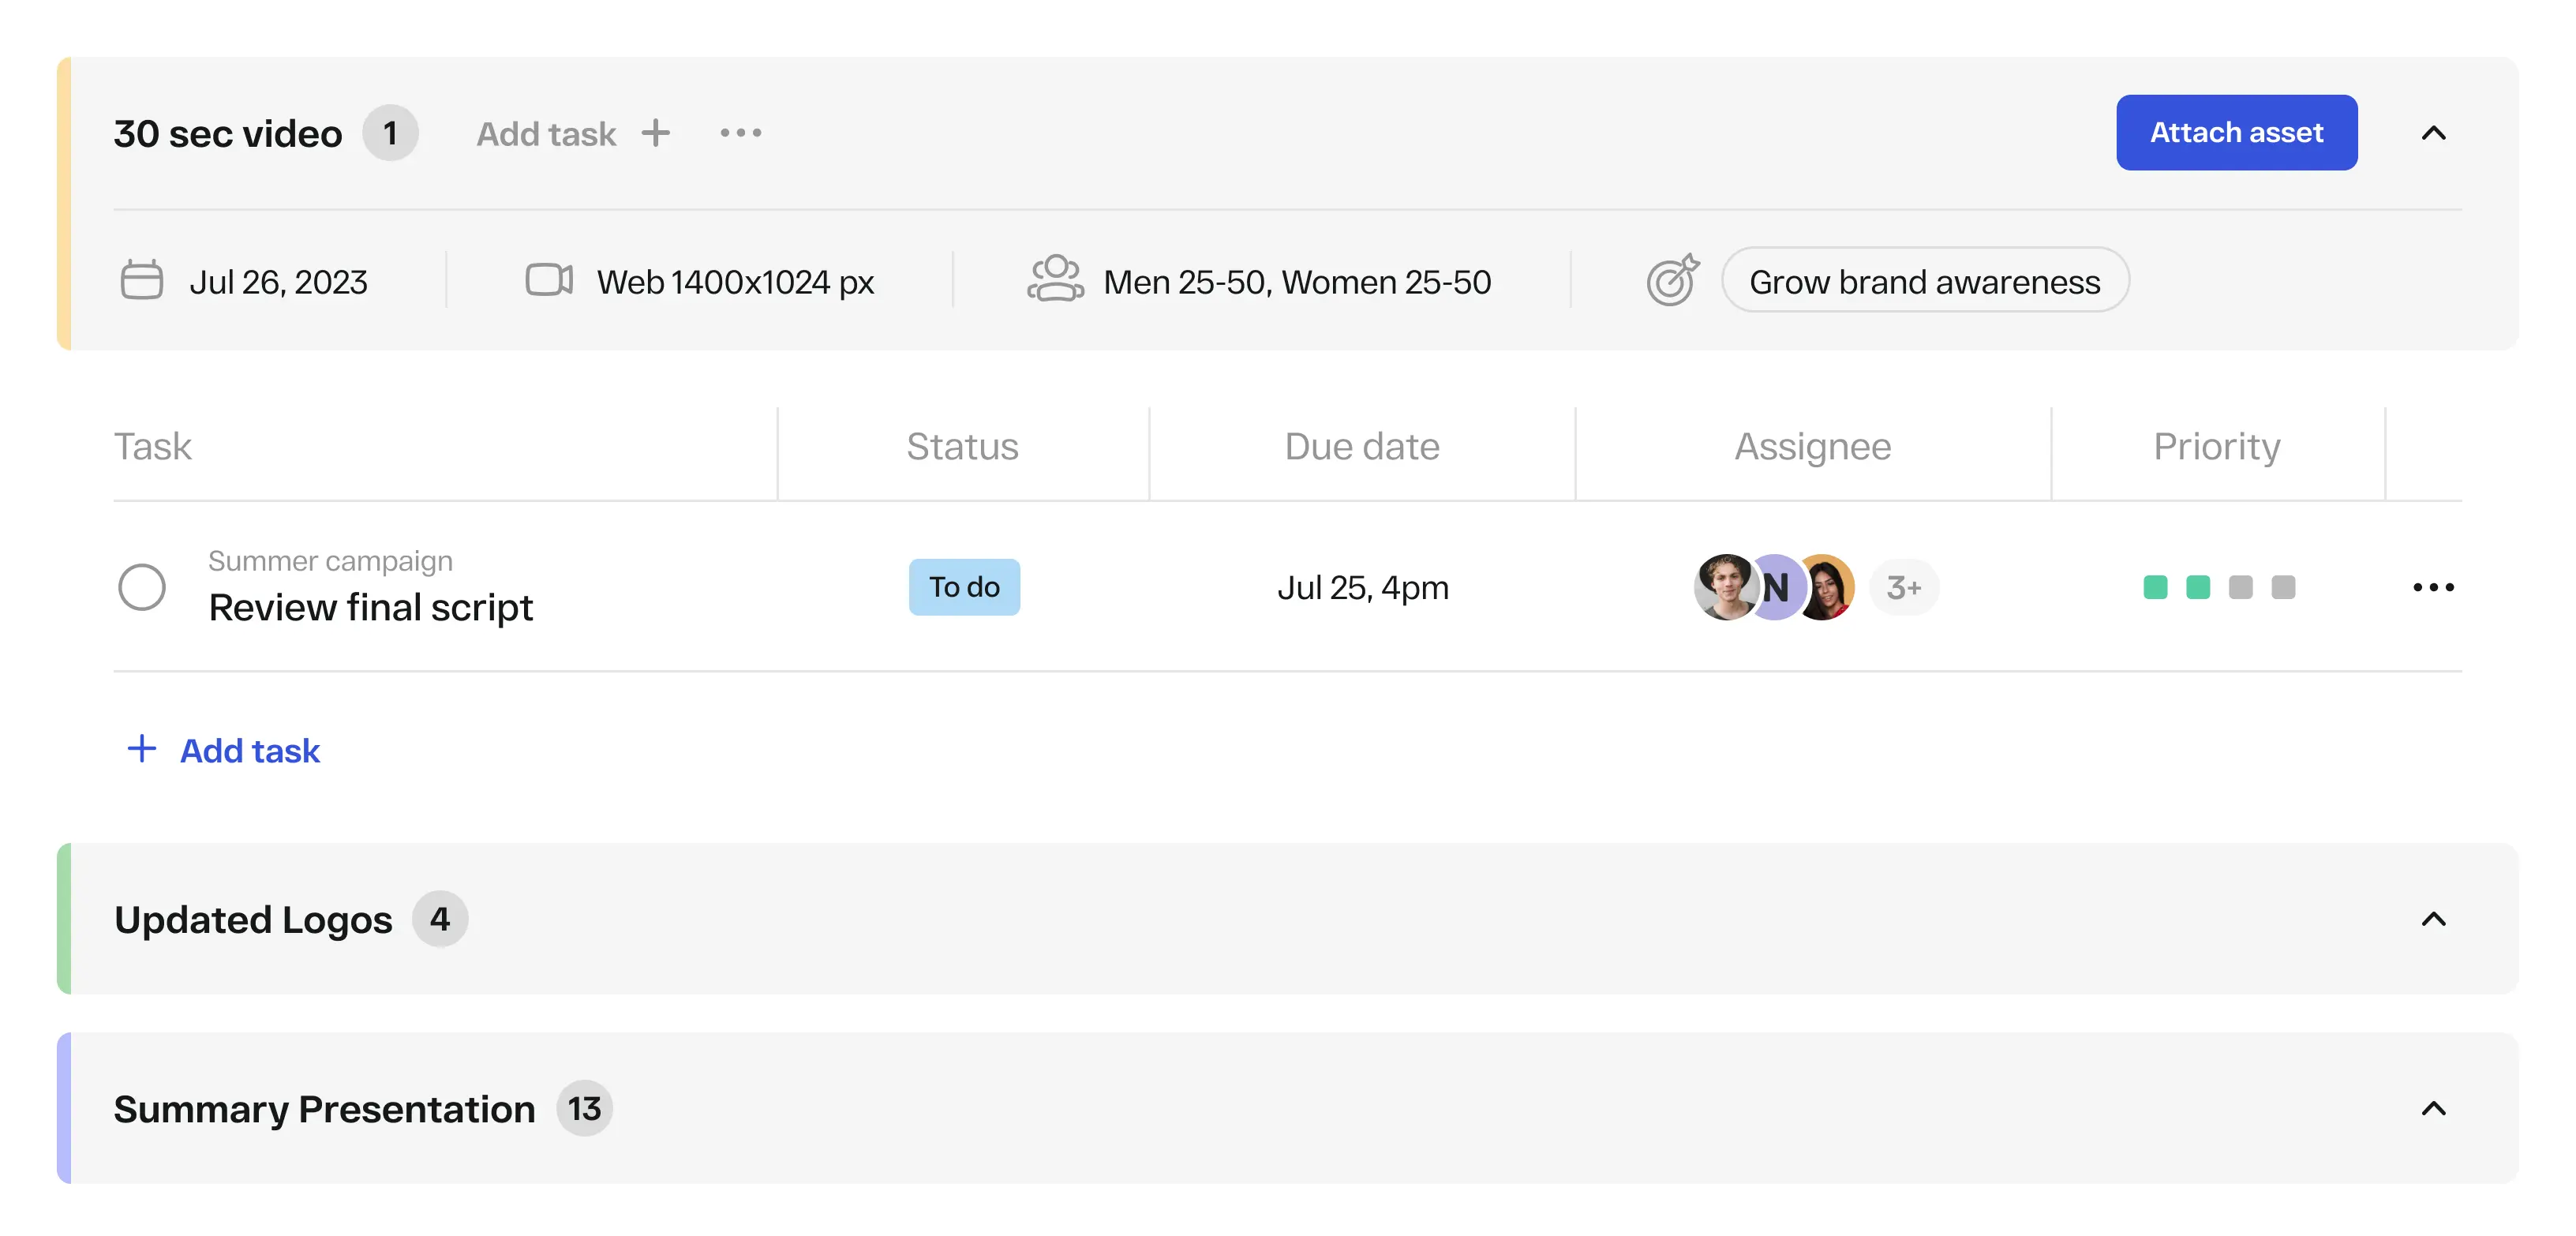The image size is (2576, 1236).
Task: Collapse the 30 sec video section
Action: tap(2432, 133)
